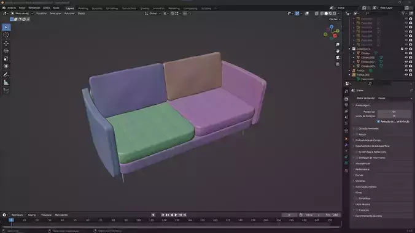Open the timeline Keying popover
Screen dimensions: 415x233
click(x=33, y=215)
